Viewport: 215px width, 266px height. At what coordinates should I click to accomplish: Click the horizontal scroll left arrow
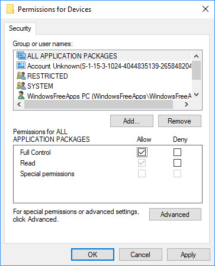(x=19, y=104)
